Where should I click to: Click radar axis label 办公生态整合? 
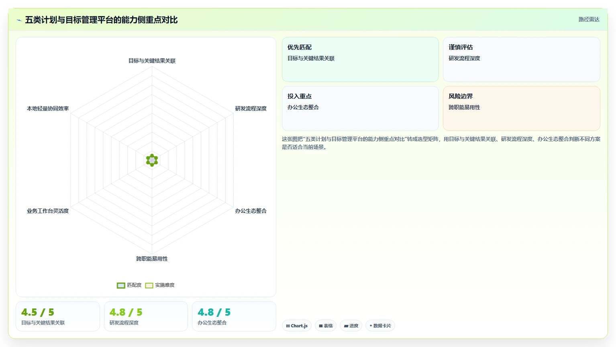pyautogui.click(x=251, y=211)
